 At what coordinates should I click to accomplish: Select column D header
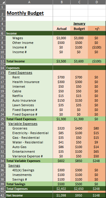[x=97, y=2]
